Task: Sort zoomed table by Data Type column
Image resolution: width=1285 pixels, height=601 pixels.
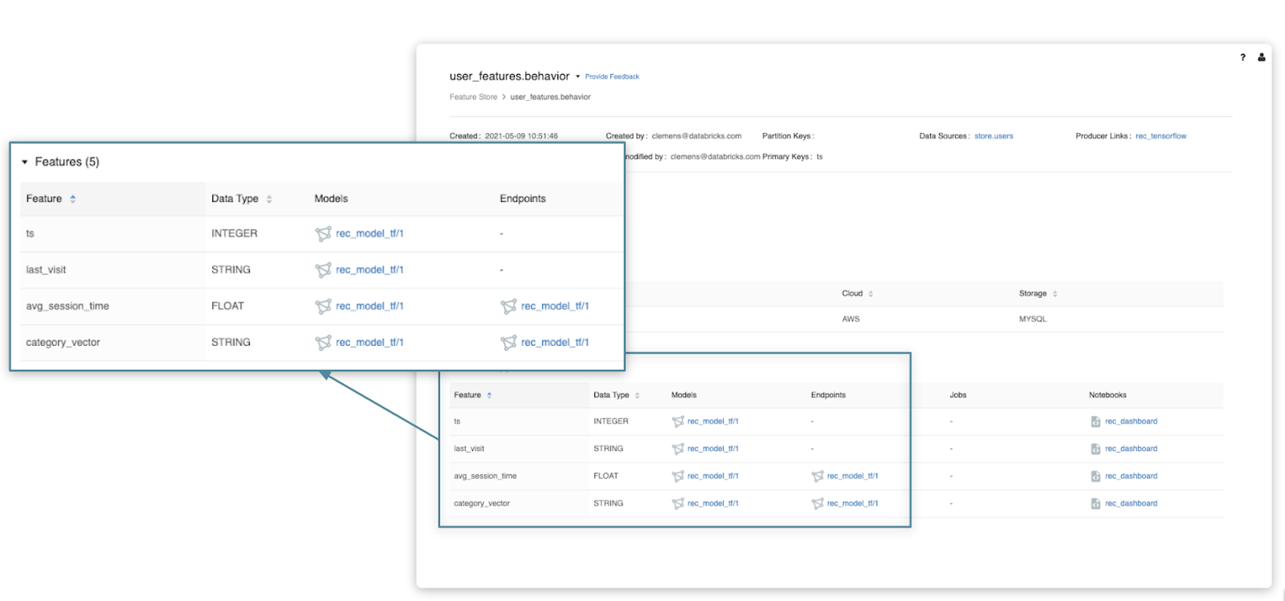Action: coord(269,199)
